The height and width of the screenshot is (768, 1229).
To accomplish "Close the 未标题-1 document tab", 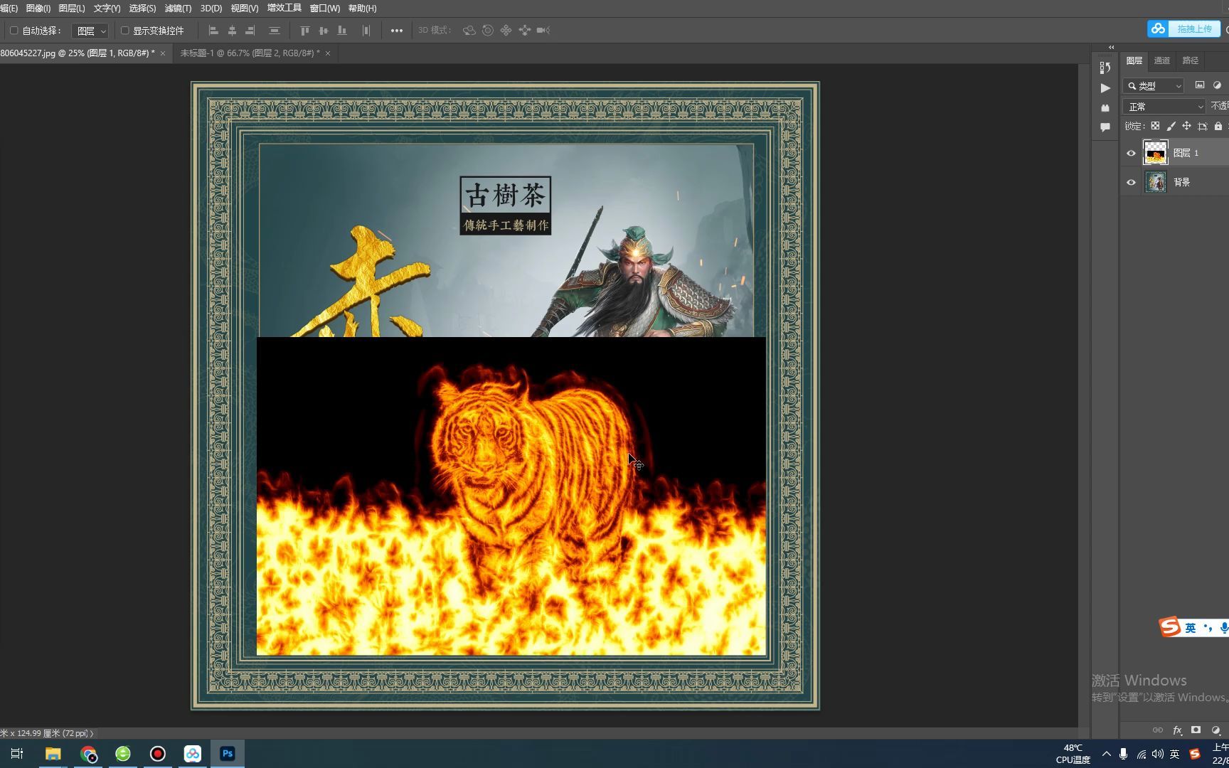I will [328, 53].
